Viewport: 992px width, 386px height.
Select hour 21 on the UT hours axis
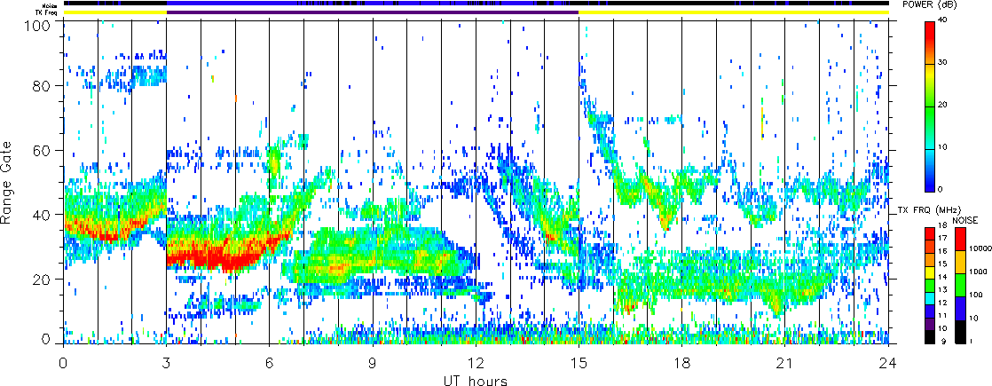[785, 364]
